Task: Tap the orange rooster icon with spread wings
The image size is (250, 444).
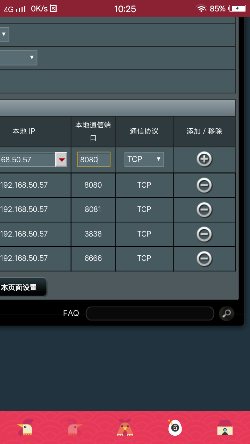Action: pos(125,427)
